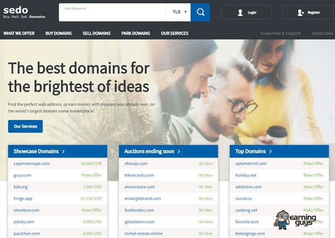Click the Our Services hero button

click(26, 126)
